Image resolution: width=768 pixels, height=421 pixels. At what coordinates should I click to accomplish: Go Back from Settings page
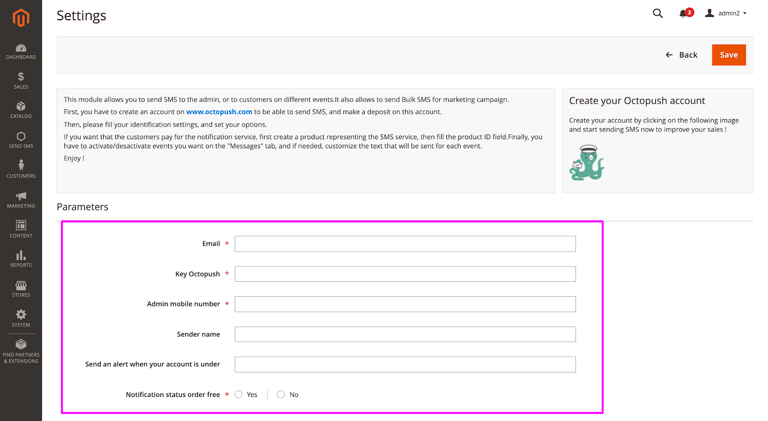[682, 55]
